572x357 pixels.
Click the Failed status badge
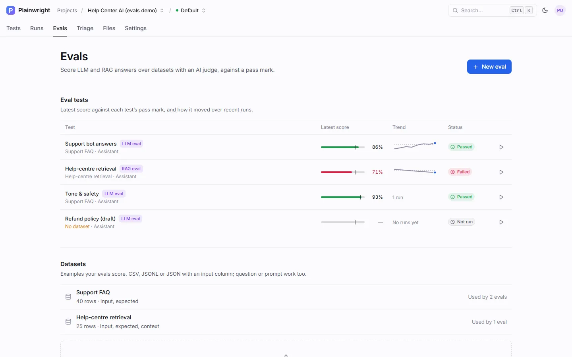[x=460, y=172]
